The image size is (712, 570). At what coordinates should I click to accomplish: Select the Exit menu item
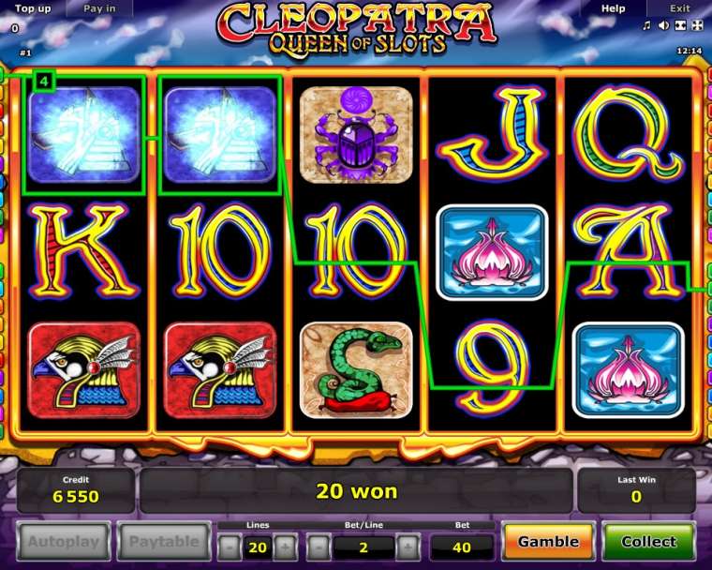click(x=680, y=8)
